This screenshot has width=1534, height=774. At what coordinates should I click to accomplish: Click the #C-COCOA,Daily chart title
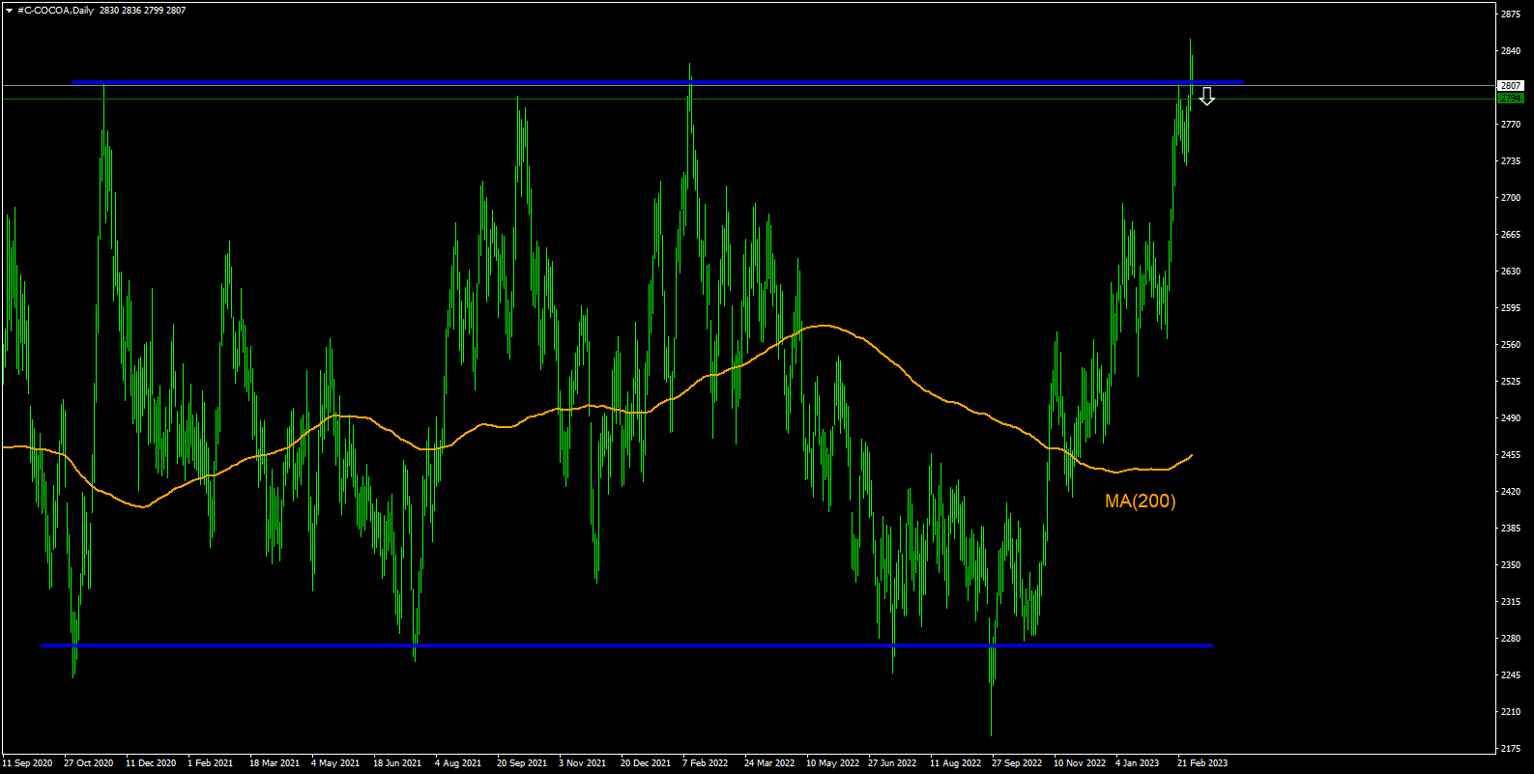click(x=56, y=11)
